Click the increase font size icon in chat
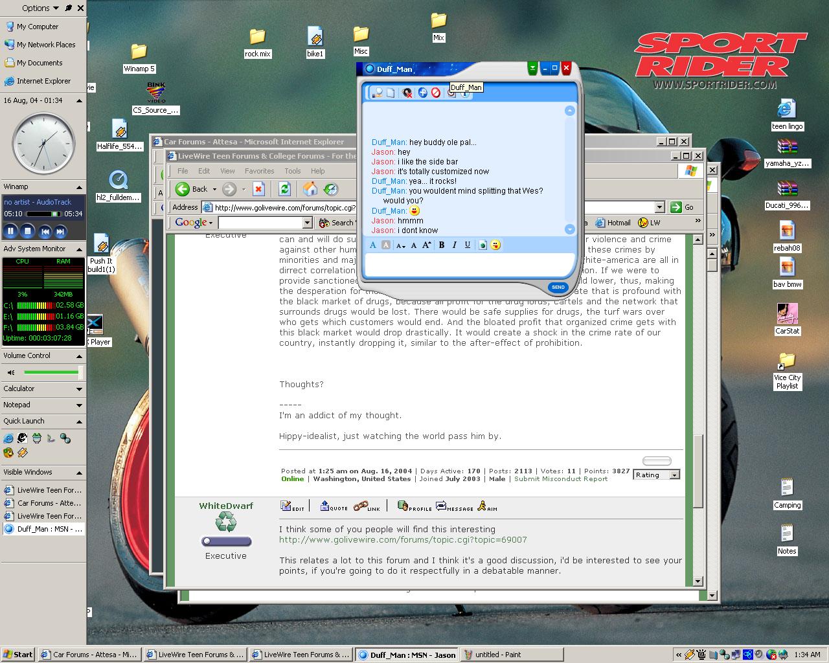829x663 pixels. coord(426,245)
